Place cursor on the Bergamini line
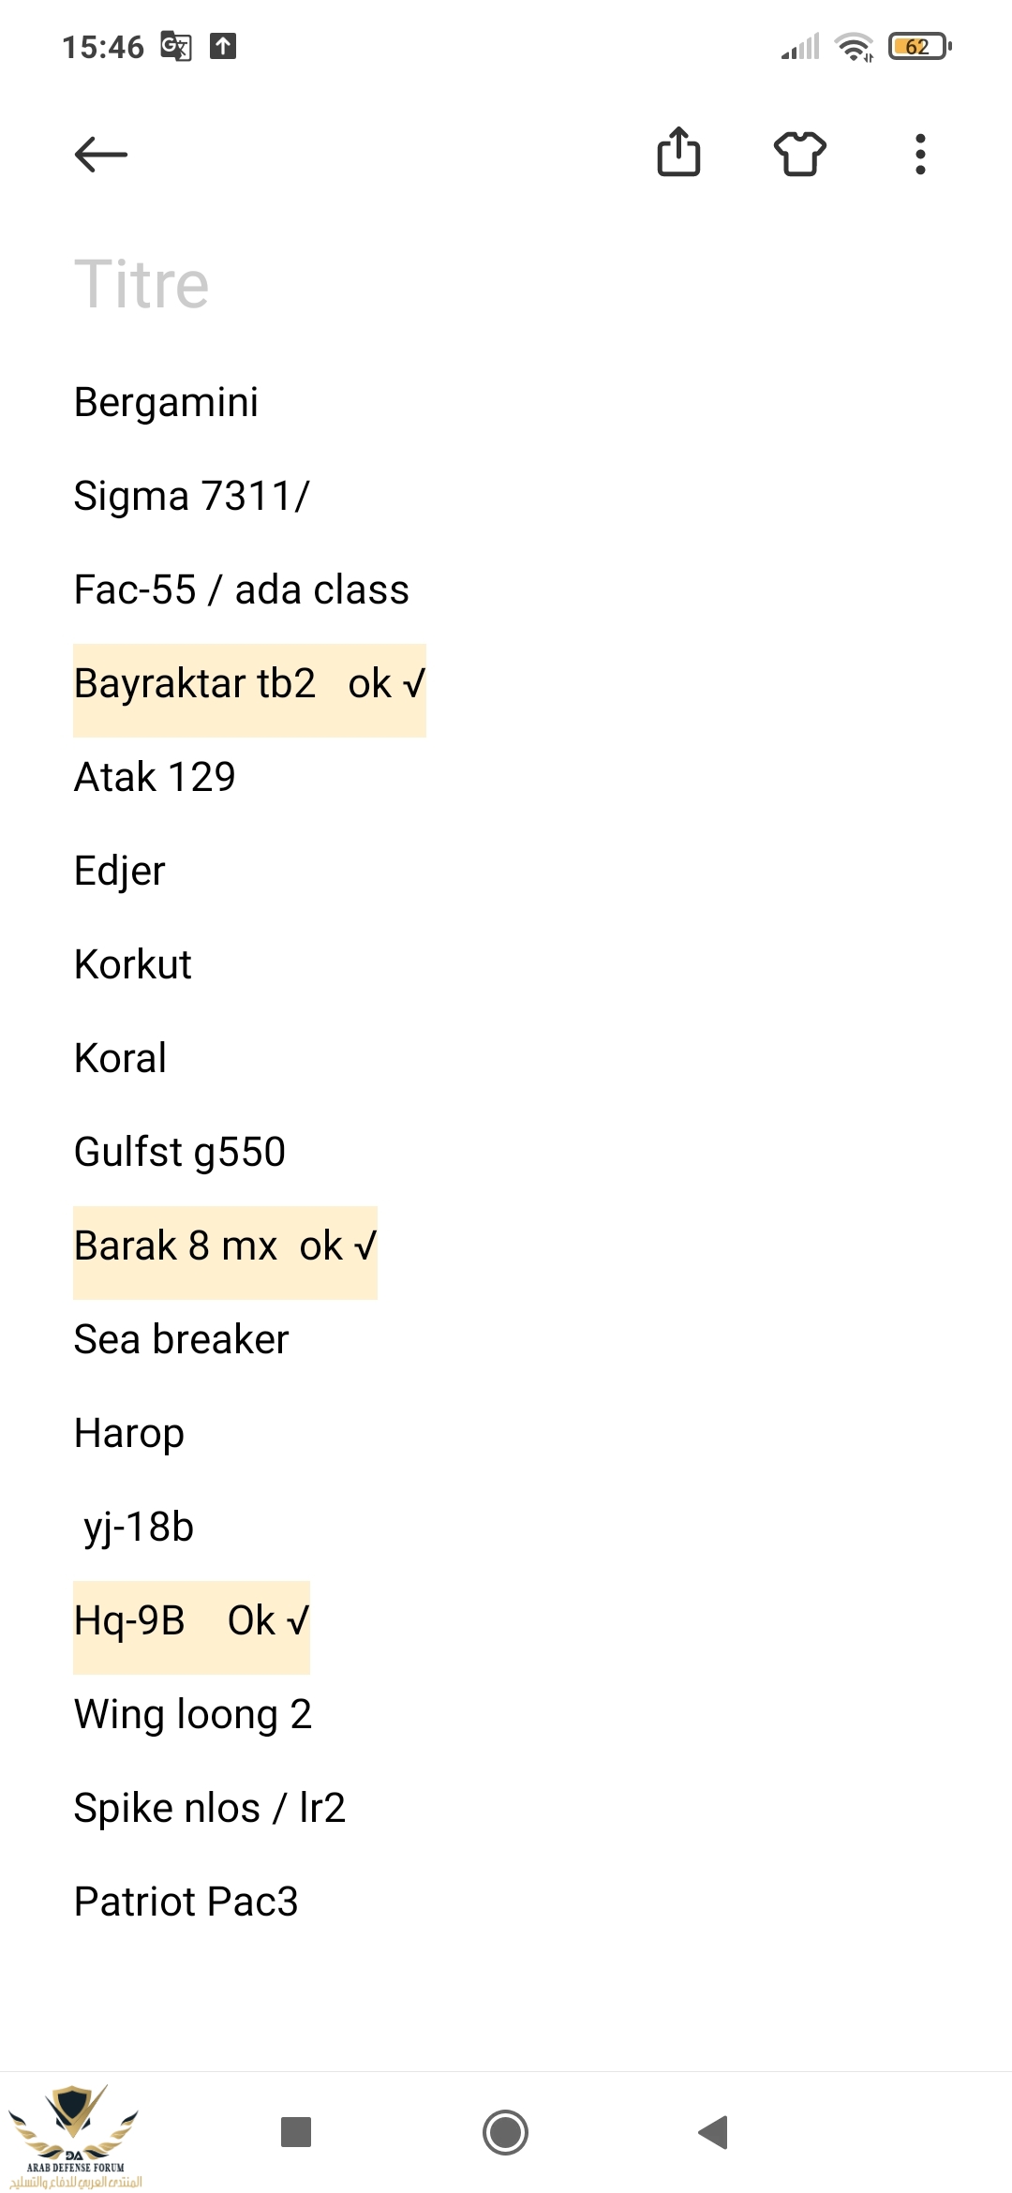The width and height of the screenshot is (1012, 2193). (x=166, y=403)
